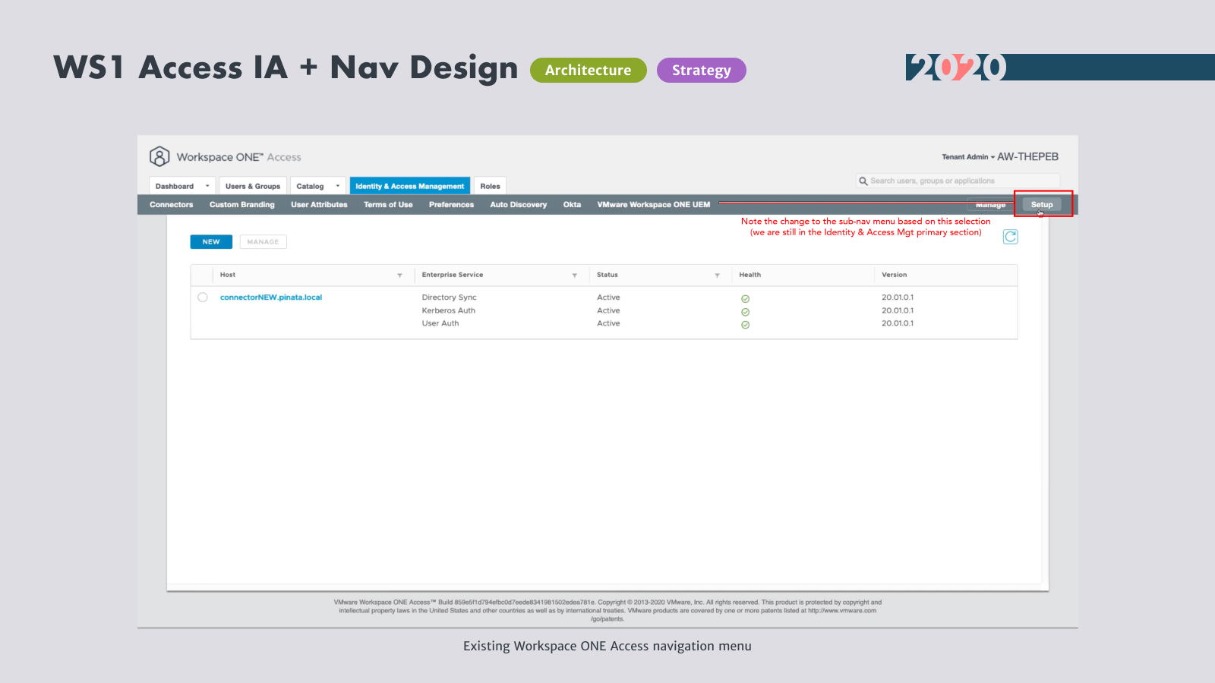
Task: Click the Directory Sync health checkmark icon
Action: pos(745,299)
